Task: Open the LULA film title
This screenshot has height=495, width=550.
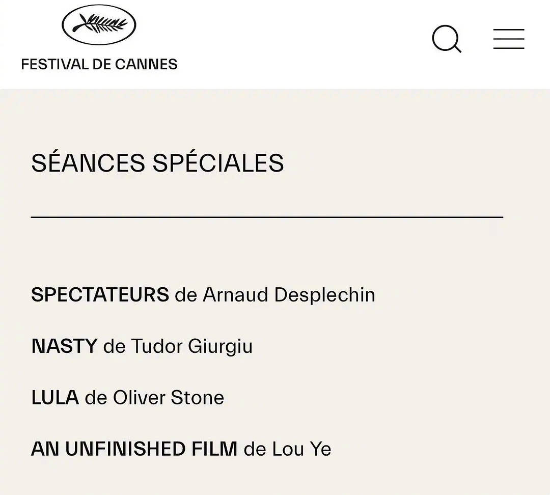Action: click(55, 398)
